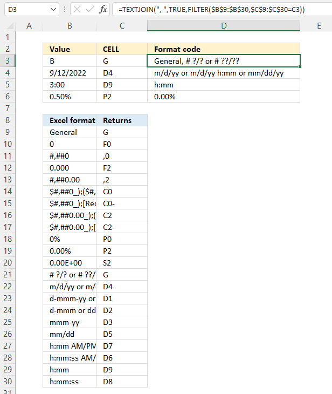Select column A header
332x394 pixels.
pyautogui.click(x=29, y=25)
